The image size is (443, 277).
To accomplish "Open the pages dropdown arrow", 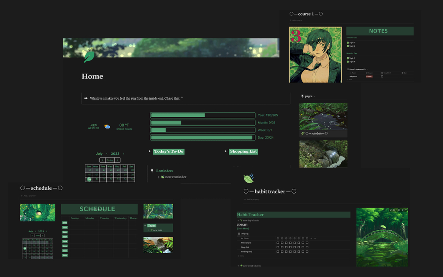I will (315, 96).
